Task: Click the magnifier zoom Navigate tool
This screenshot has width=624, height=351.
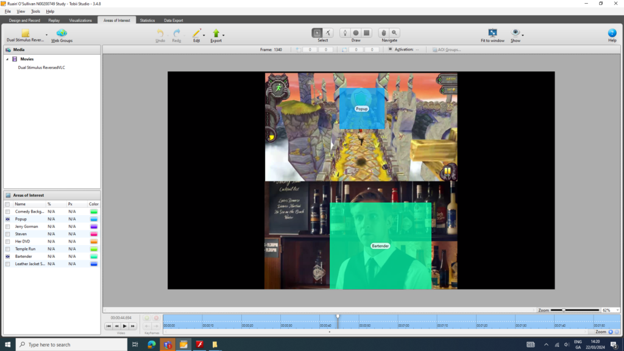Action: coord(395,32)
